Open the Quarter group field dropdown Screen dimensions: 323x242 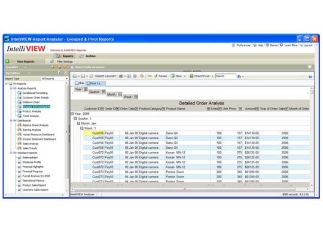(103, 92)
